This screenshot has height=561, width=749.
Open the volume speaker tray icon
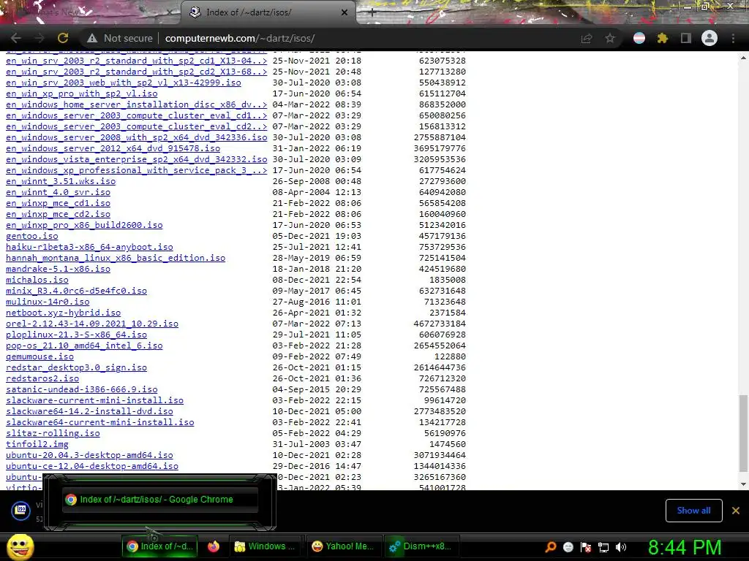click(621, 547)
